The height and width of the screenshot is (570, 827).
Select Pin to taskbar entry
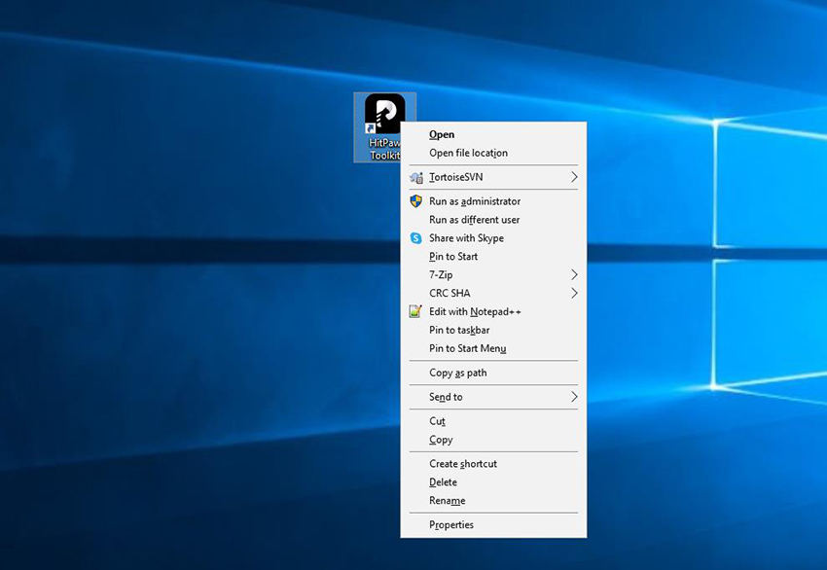(x=459, y=331)
